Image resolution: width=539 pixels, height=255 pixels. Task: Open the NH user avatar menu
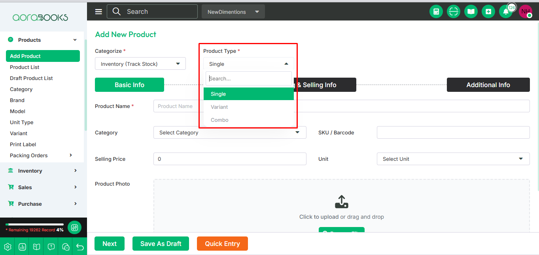(x=526, y=11)
